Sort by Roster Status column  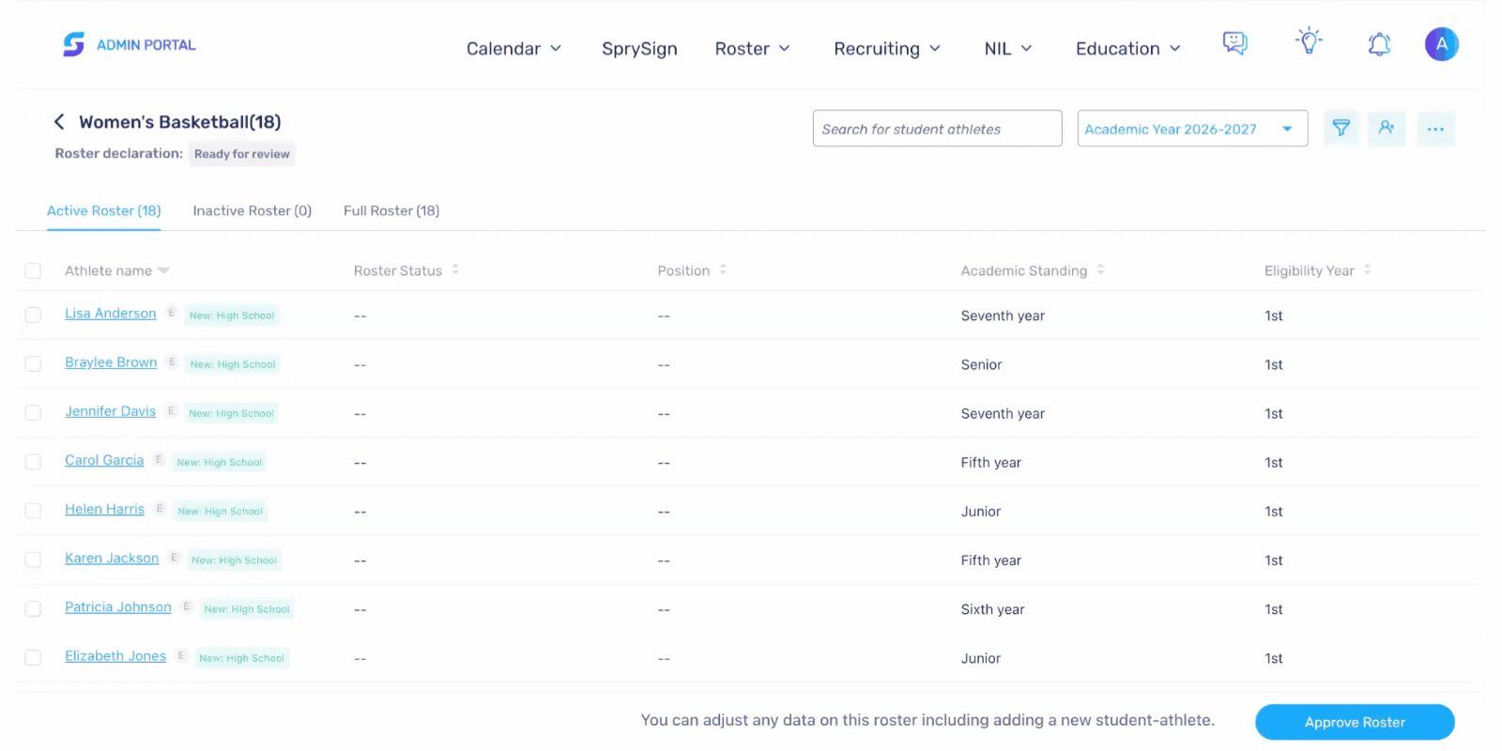455,270
